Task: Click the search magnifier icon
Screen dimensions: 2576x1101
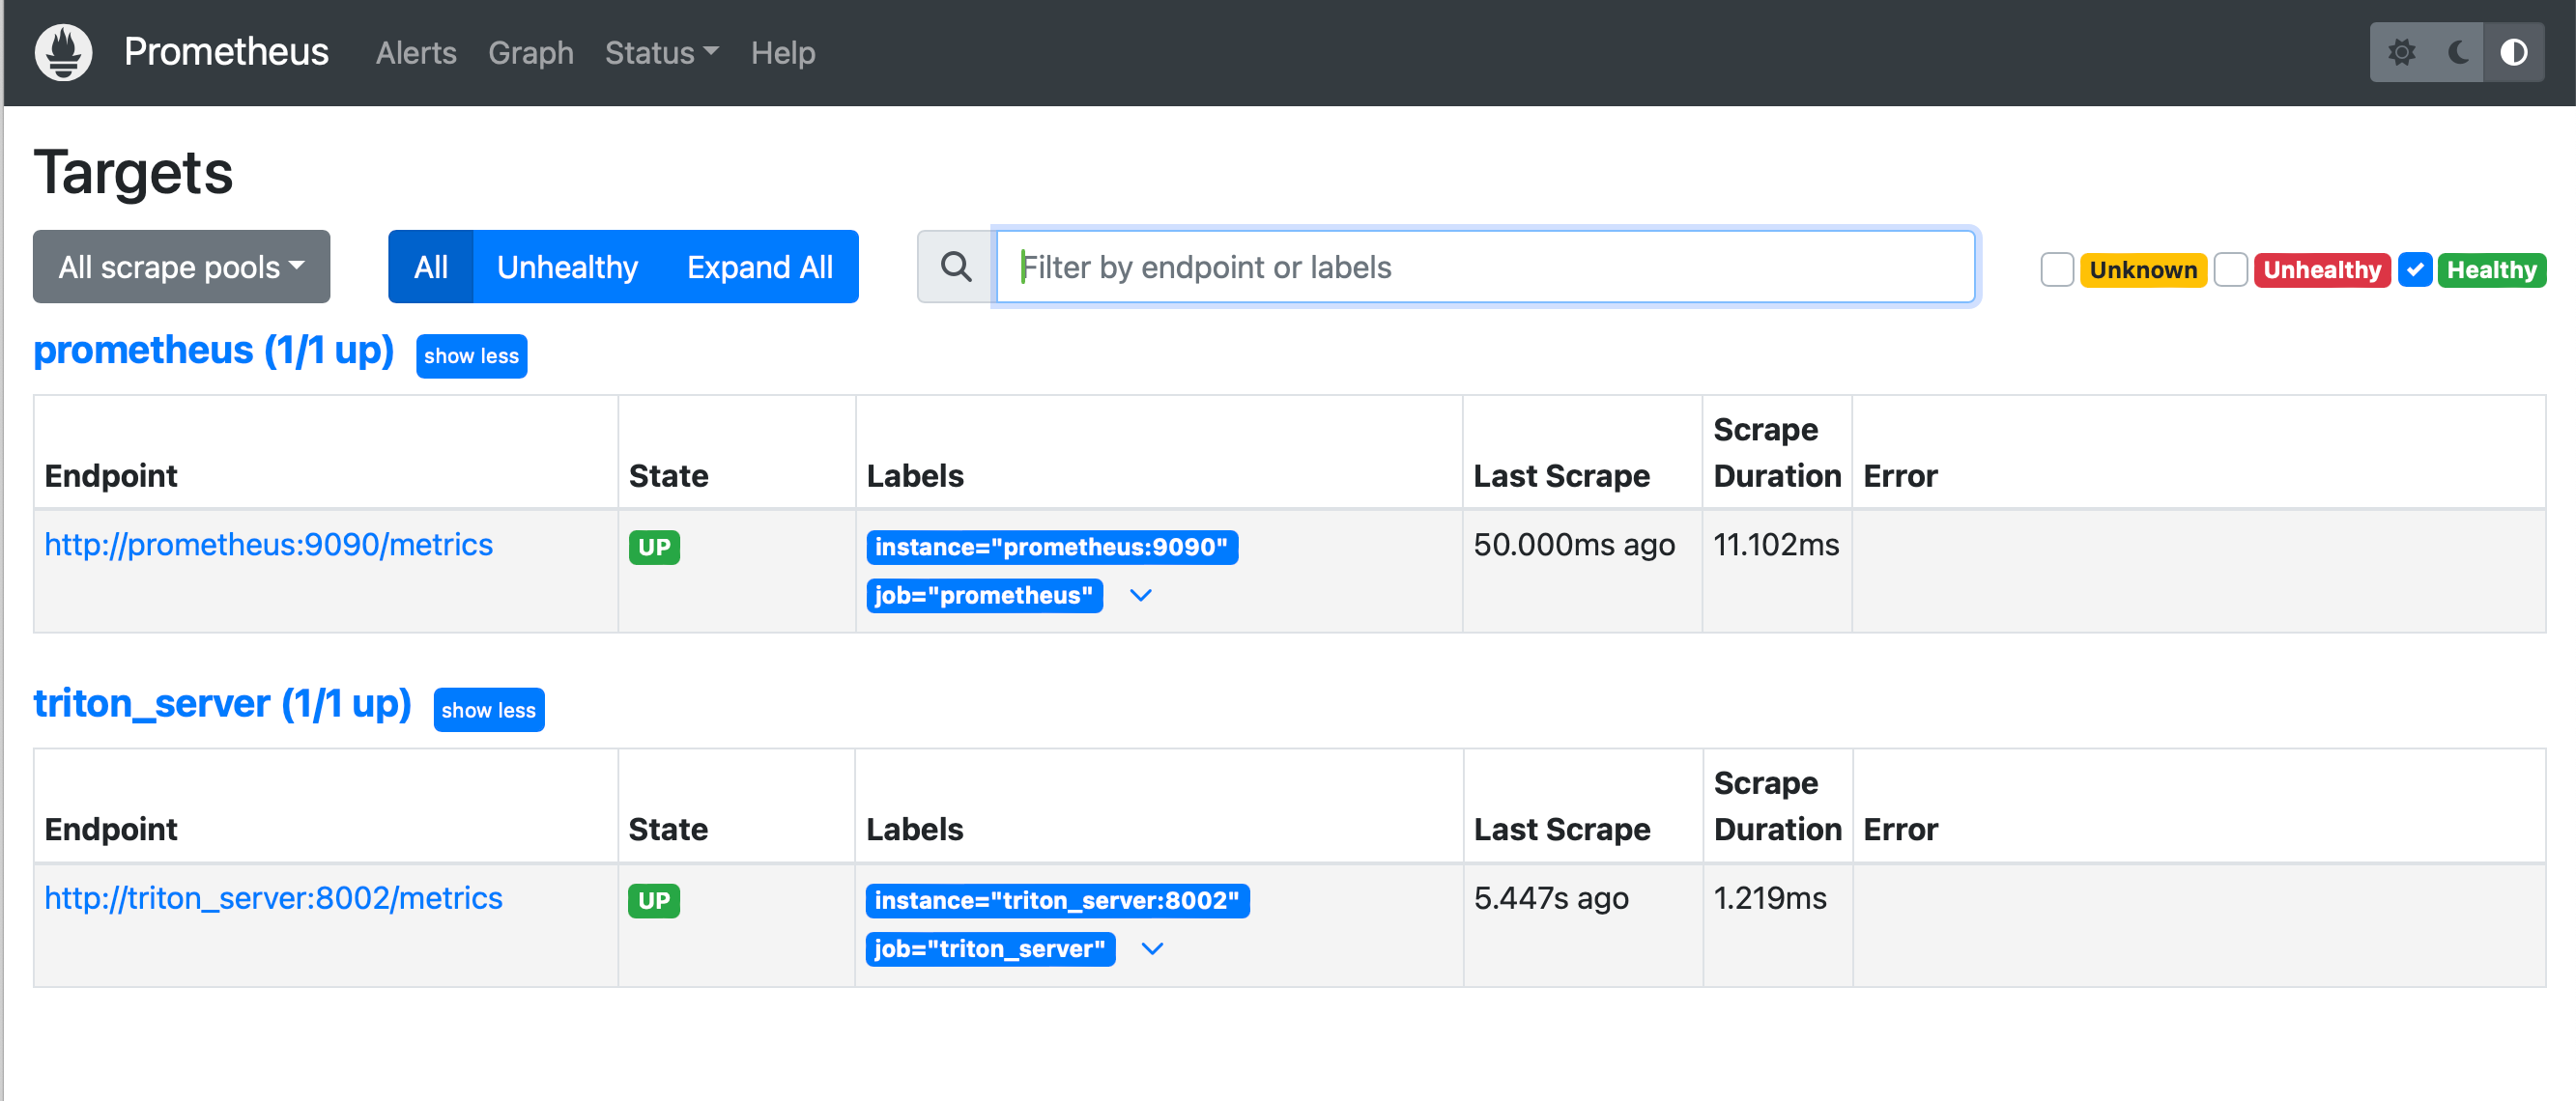Action: [955, 267]
